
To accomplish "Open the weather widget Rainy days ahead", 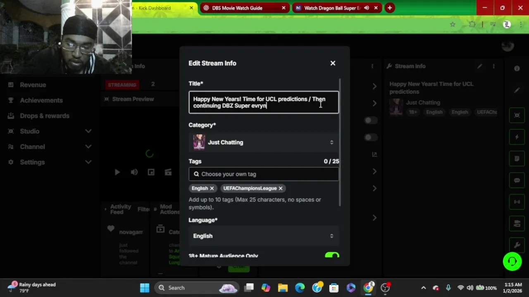I will point(32,288).
